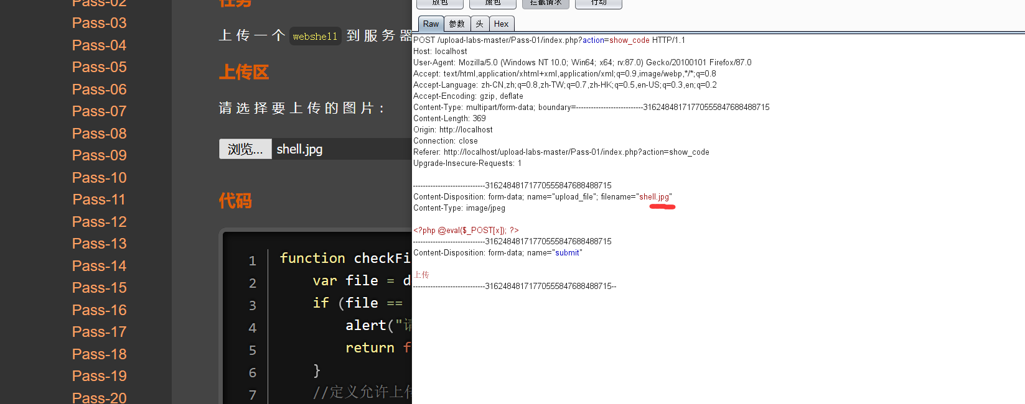Viewport: 1025px width, 404px height.
Task: Open Pass-17 in the sidebar
Action: 99,332
